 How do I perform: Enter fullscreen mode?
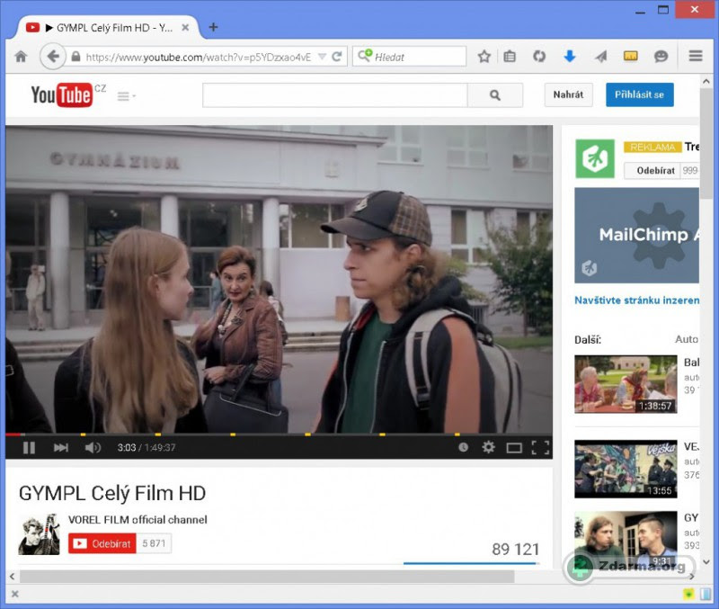pyautogui.click(x=540, y=447)
